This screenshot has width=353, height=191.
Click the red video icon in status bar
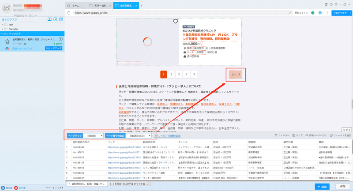[x=16, y=187]
